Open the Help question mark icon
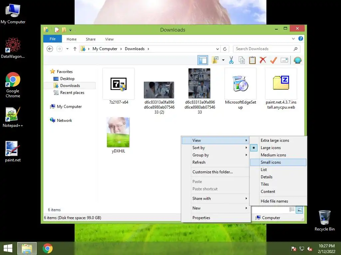Viewport: 341px width, 255px height. (301, 39)
